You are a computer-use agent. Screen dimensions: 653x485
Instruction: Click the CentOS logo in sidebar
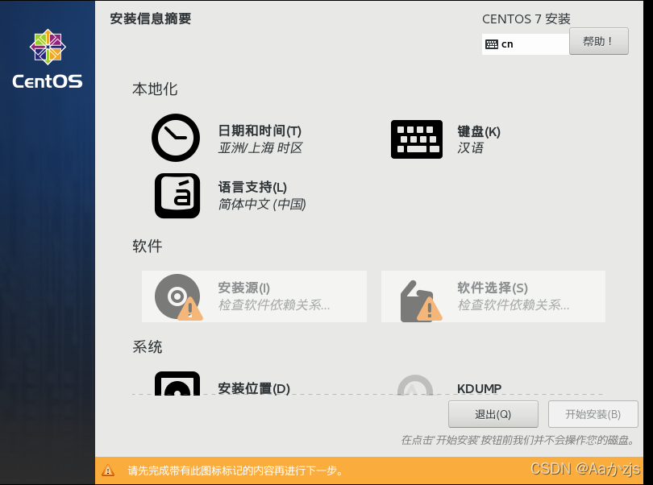pyautogui.click(x=48, y=59)
